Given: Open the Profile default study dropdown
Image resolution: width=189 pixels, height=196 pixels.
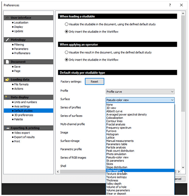Looking at the screenshot, I should (x=140, y=92).
